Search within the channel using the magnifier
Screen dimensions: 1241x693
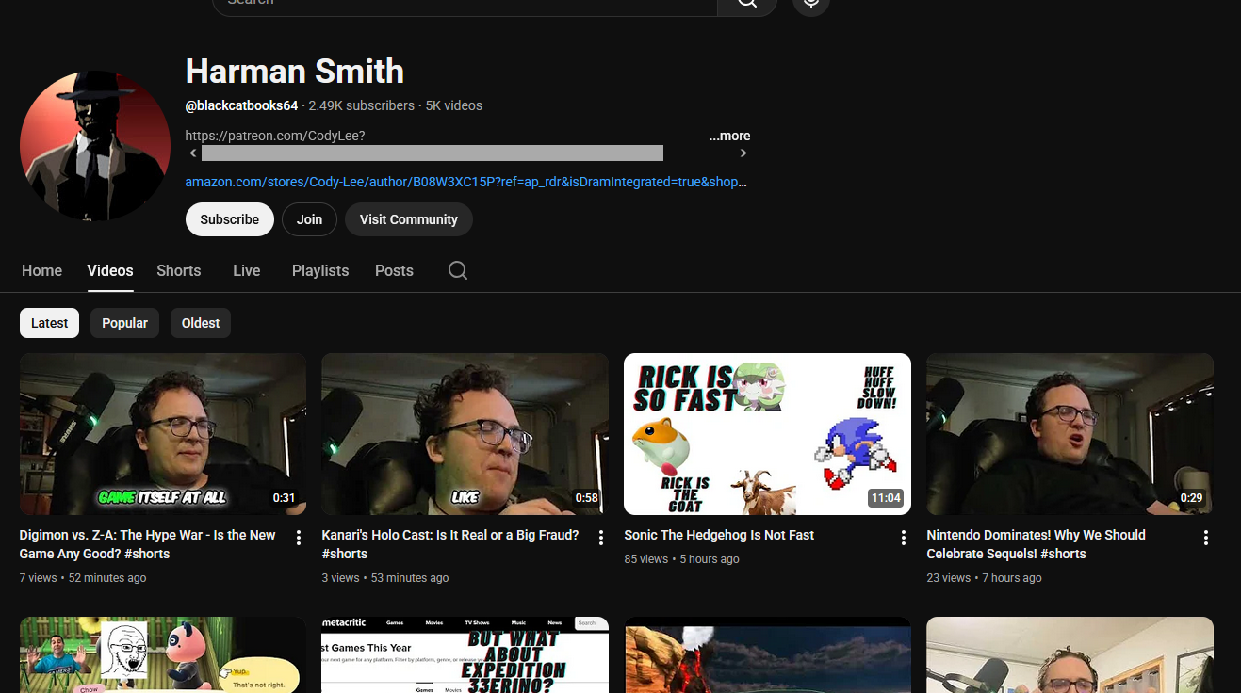coord(458,270)
